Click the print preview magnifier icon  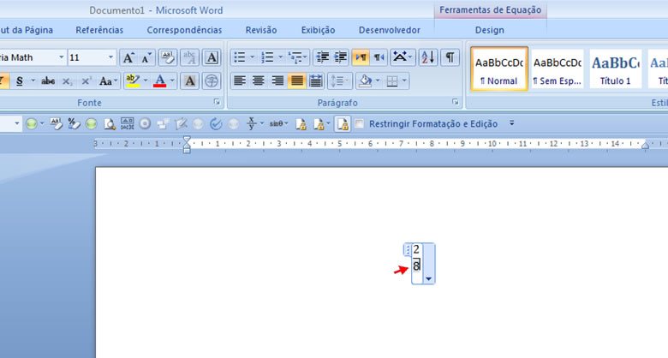110,124
